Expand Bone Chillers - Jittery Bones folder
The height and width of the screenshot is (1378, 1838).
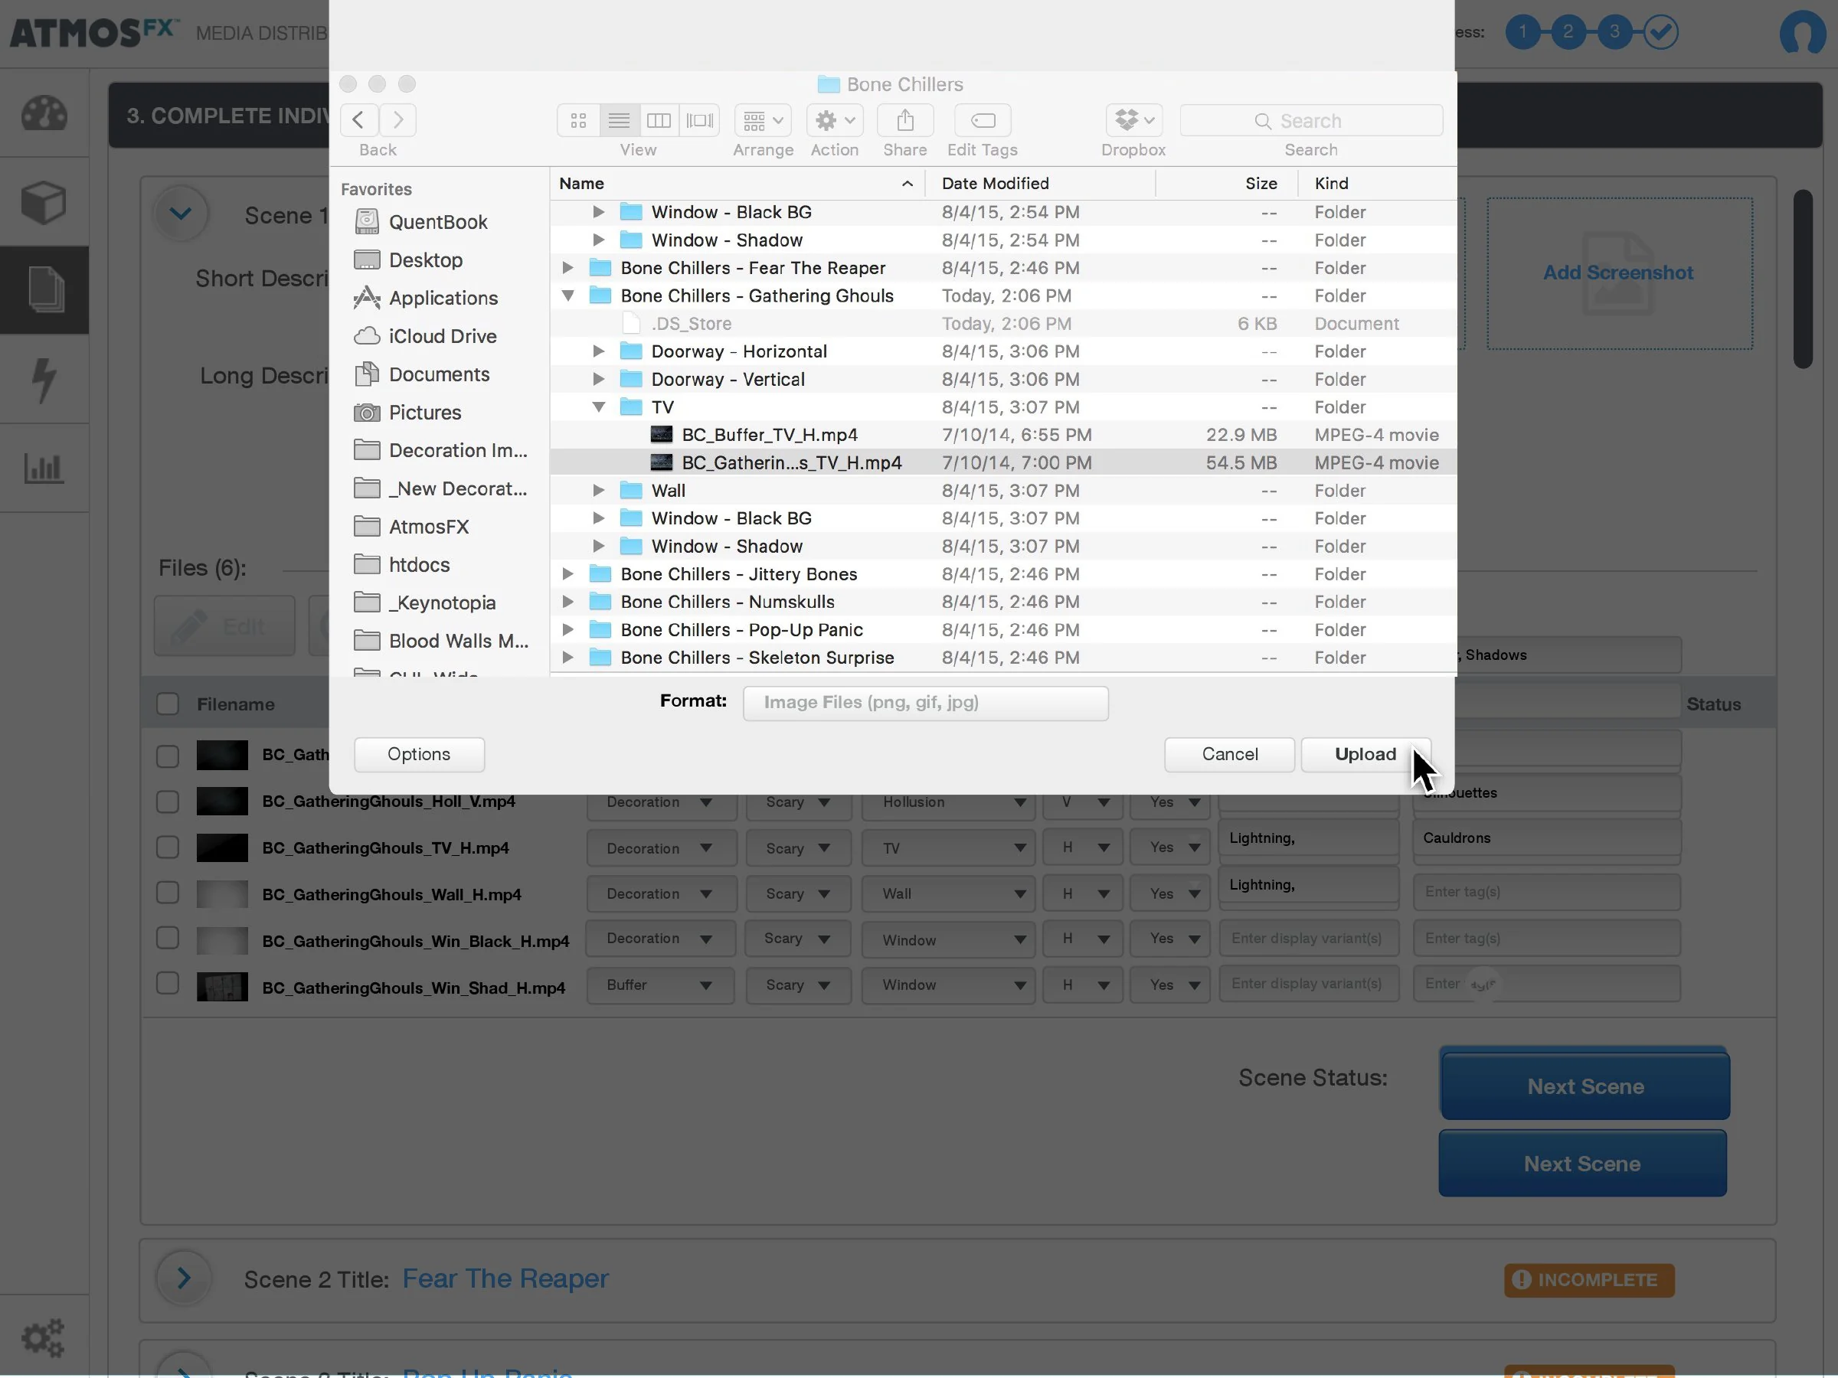(568, 574)
